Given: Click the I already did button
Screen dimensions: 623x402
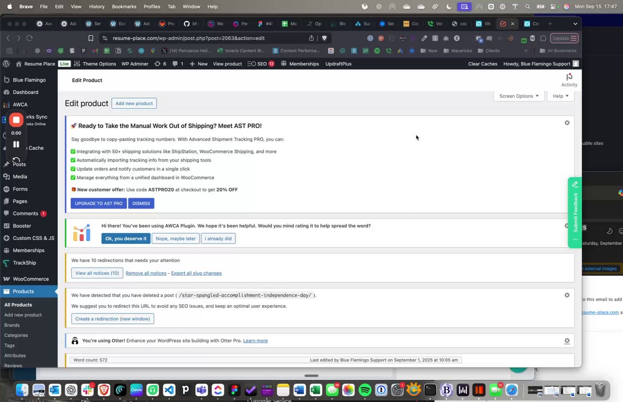Looking at the screenshot, I should pyautogui.click(x=218, y=238).
